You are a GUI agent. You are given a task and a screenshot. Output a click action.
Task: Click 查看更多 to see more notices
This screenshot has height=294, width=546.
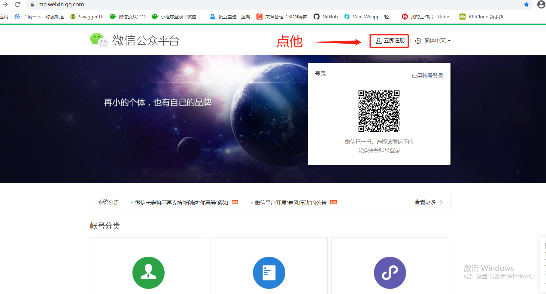coord(425,202)
